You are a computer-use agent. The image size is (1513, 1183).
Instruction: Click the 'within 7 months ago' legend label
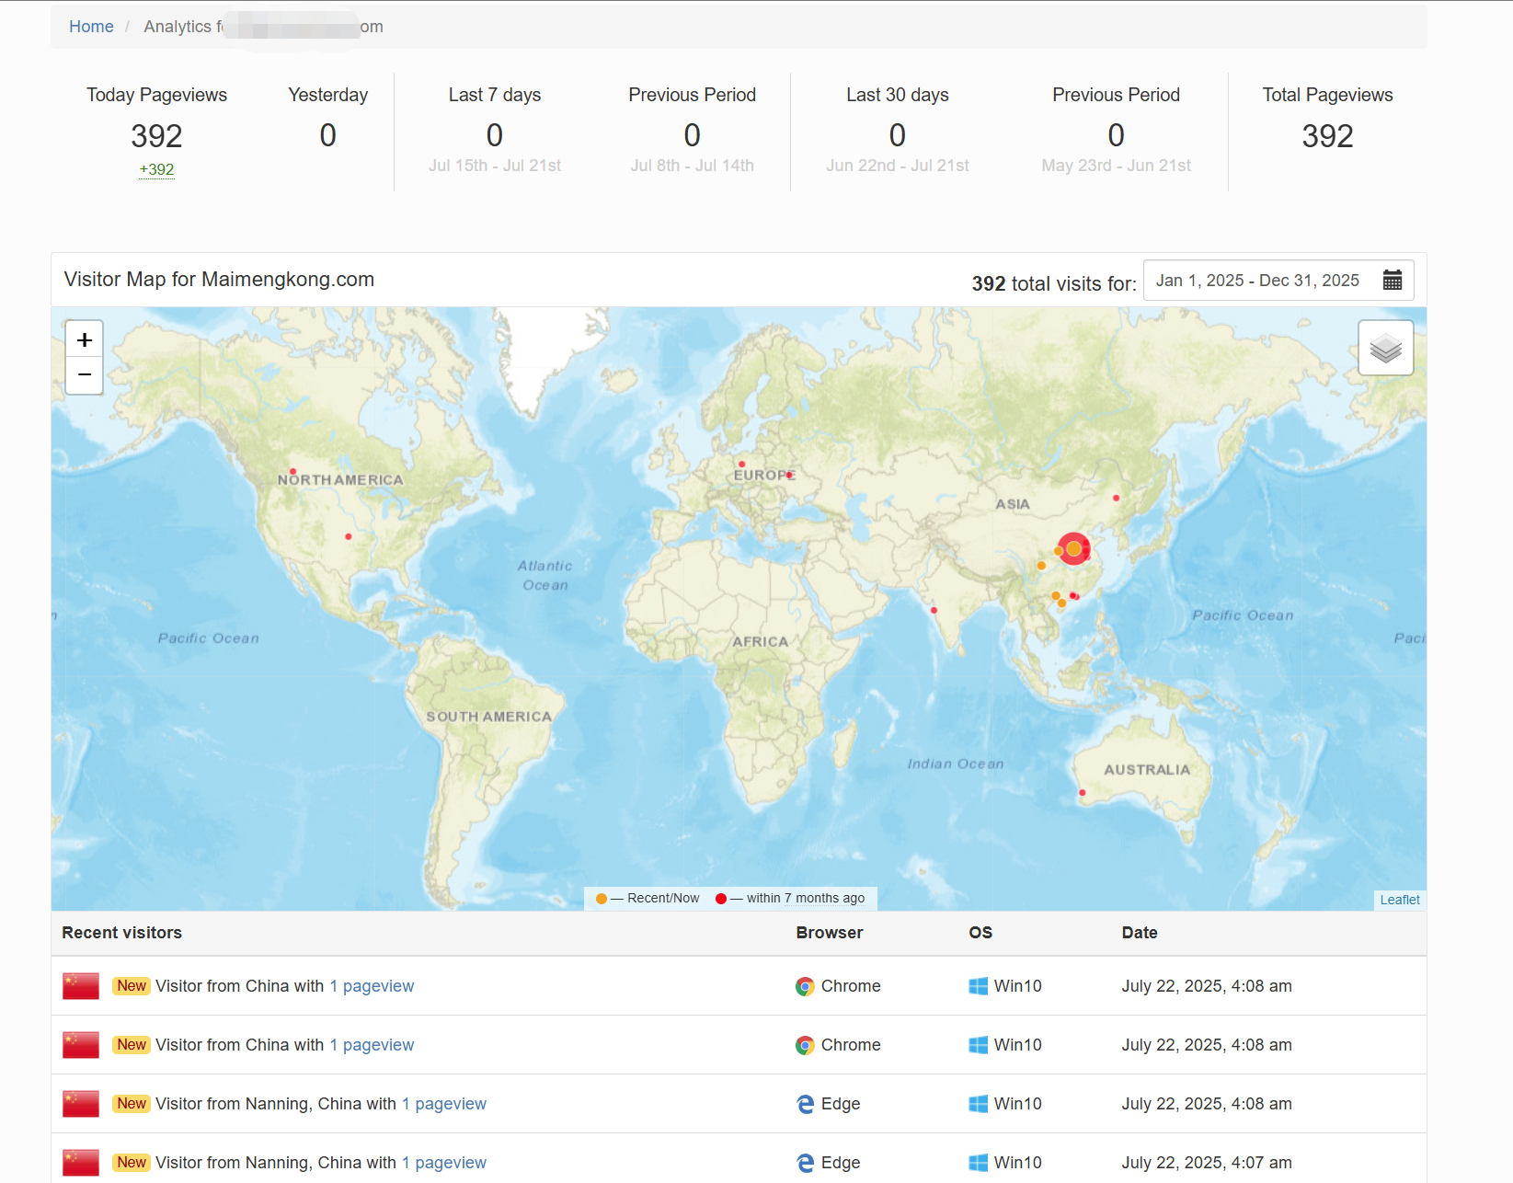pos(805,899)
